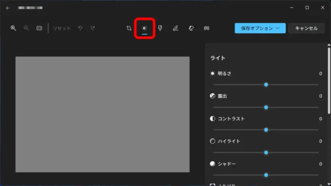The height and width of the screenshot is (186, 331).
Task: Click the adjustments panel vertical scrollbar
Action: click(329, 81)
